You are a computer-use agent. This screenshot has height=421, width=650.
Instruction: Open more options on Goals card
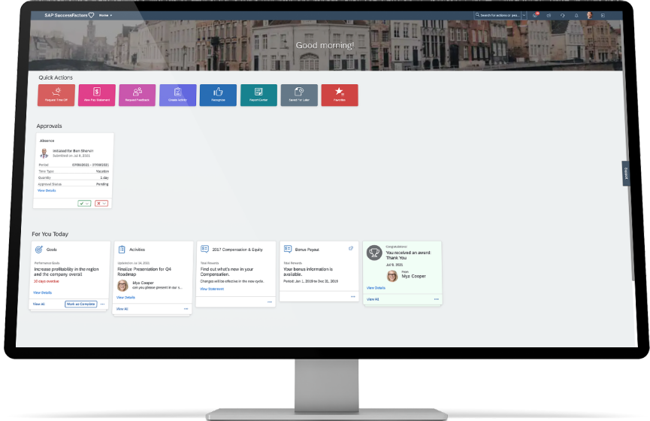click(102, 304)
